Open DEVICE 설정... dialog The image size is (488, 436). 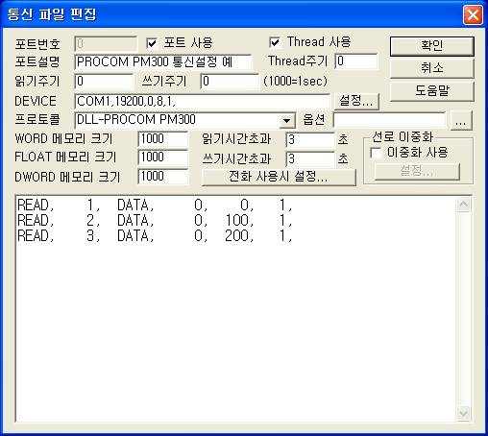click(x=356, y=101)
